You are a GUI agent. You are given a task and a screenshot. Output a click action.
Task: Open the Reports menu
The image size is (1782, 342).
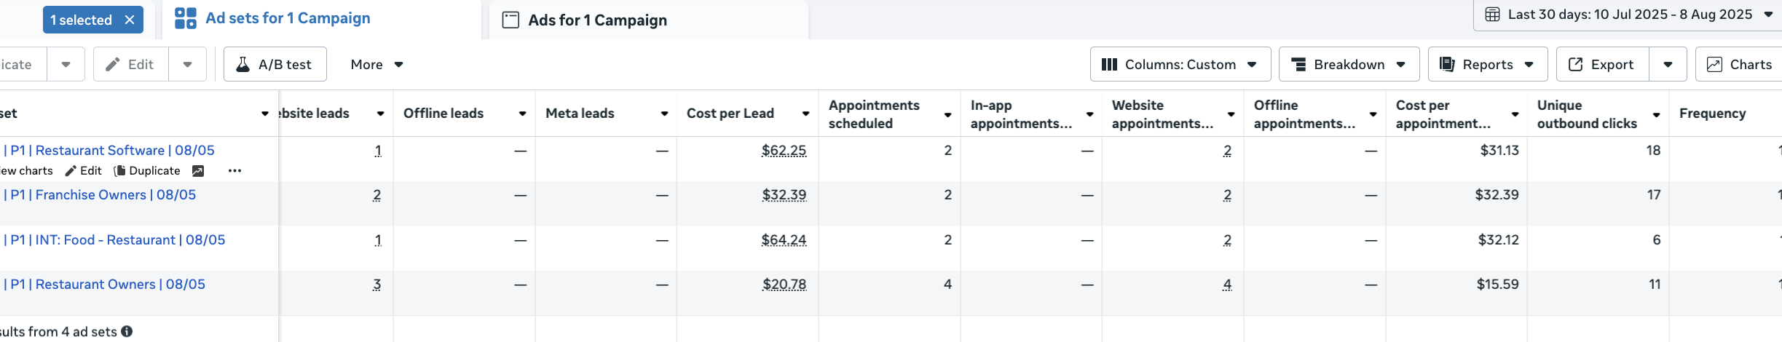(x=1487, y=65)
